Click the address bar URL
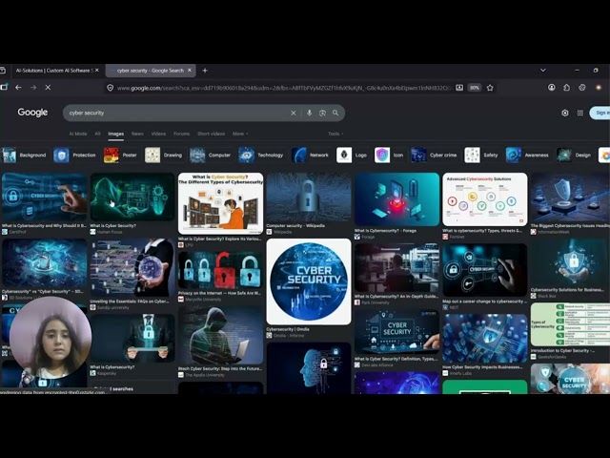This screenshot has height=458, width=610. tap(284, 88)
